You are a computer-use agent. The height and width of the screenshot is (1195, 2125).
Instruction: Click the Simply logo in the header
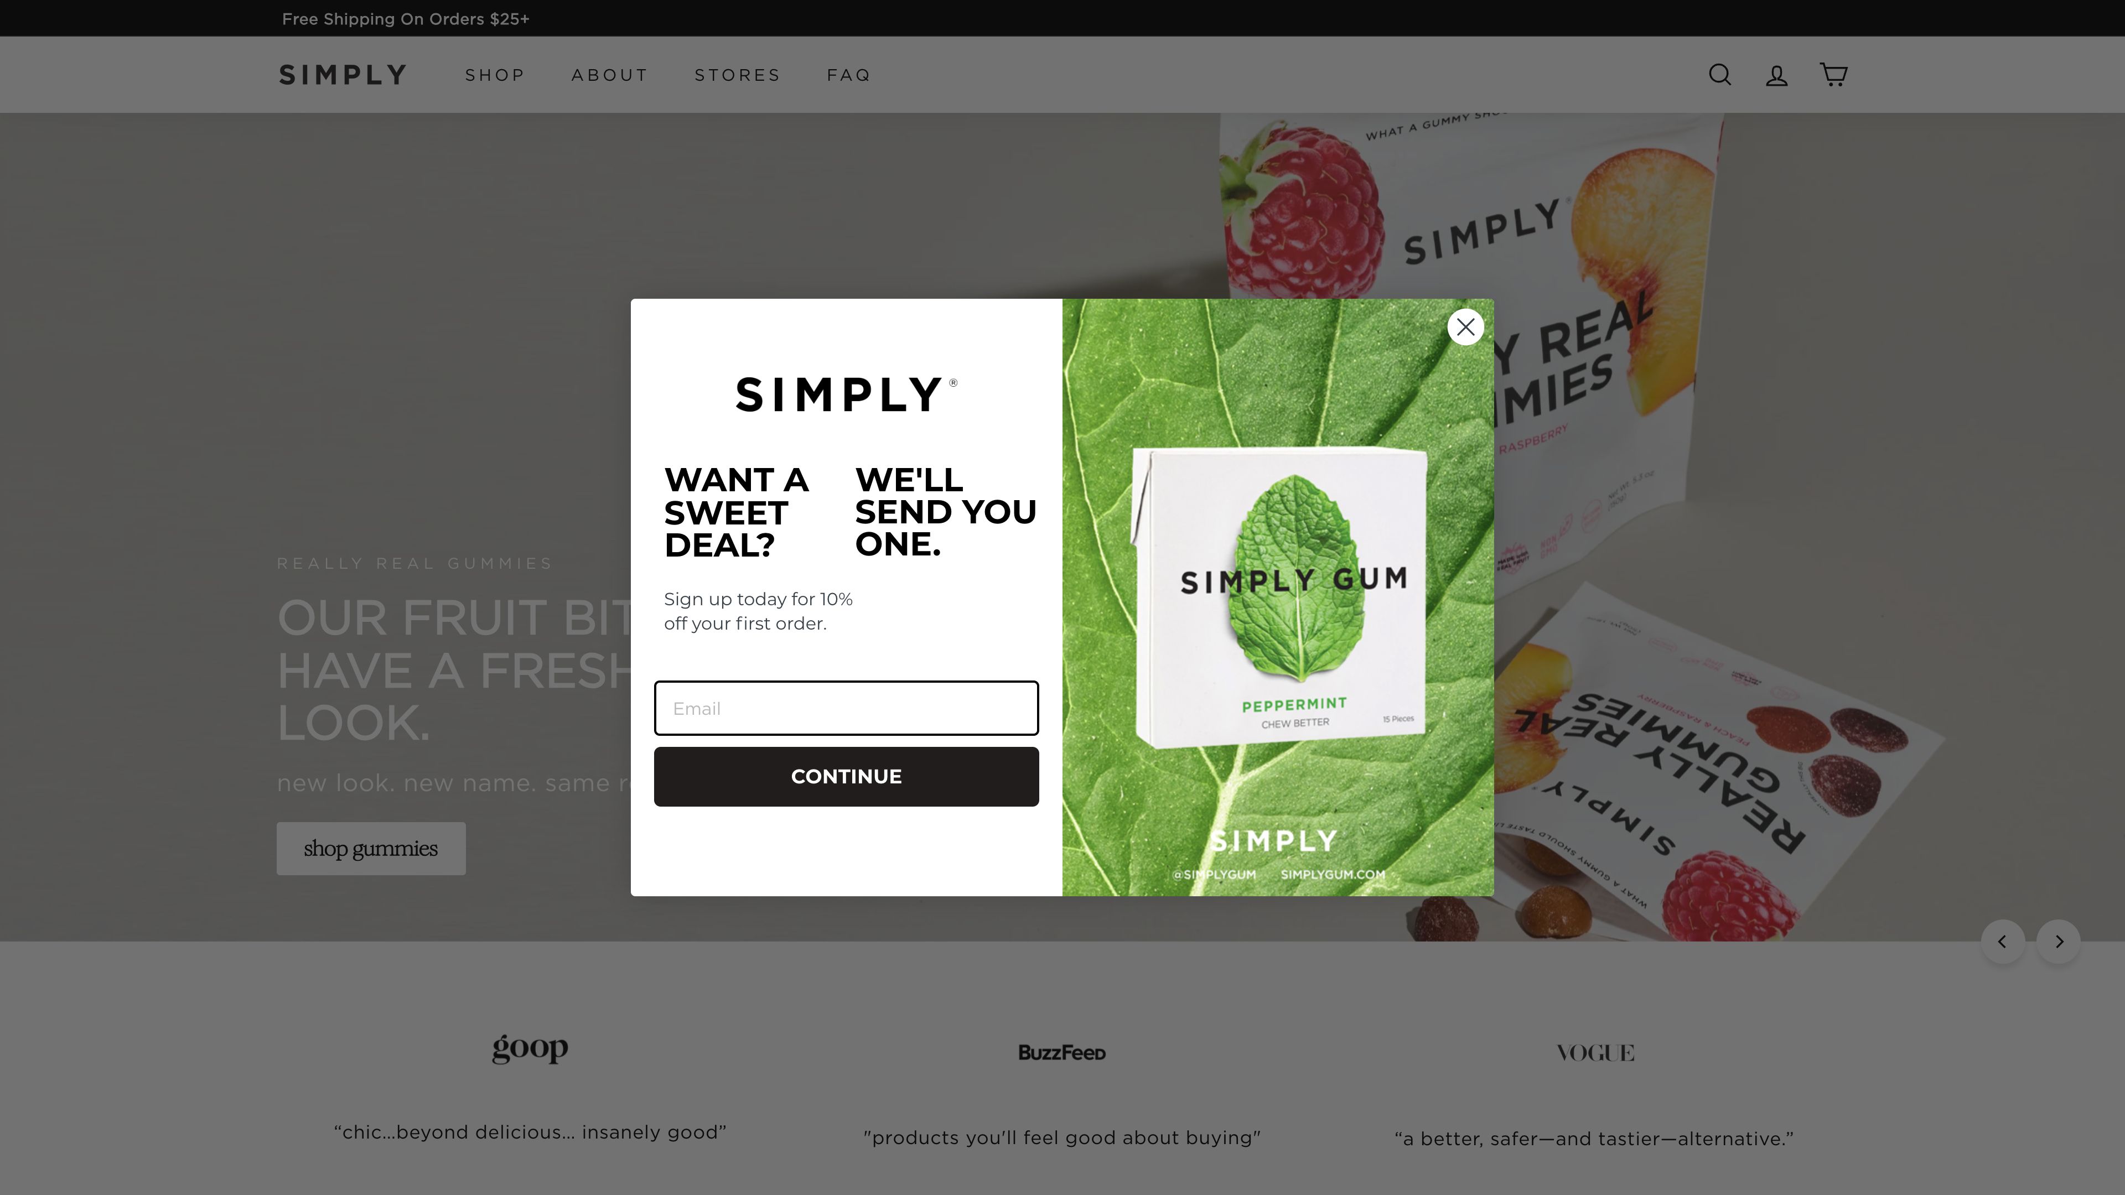[x=341, y=75]
